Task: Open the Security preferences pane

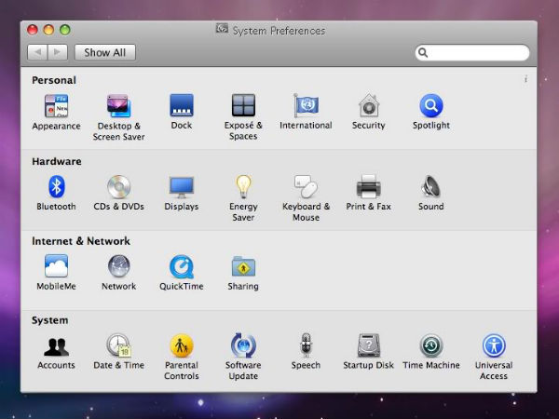Action: coord(369,106)
